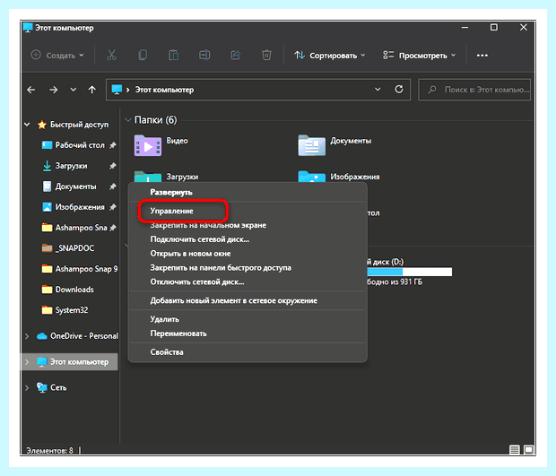This screenshot has width=556, height=476.
Task: Click the Share icon in toolbar
Action: [x=236, y=56]
